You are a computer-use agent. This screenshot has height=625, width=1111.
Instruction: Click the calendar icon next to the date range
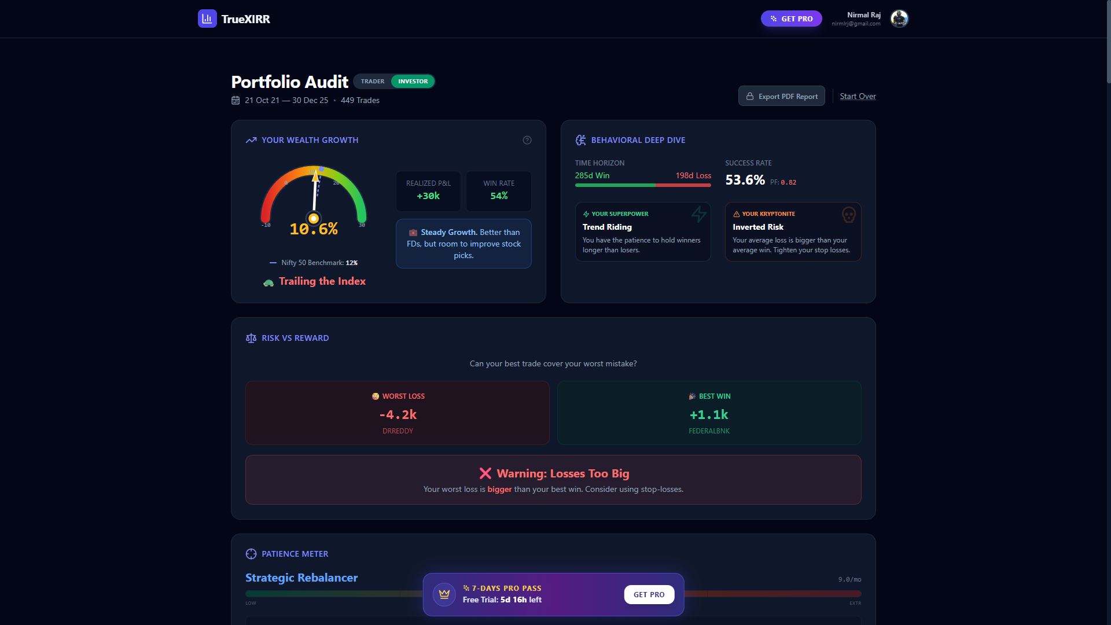[x=235, y=100]
